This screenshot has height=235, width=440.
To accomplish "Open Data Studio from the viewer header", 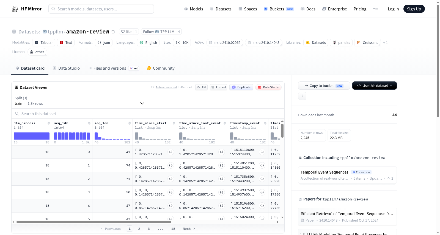I will click(268, 87).
